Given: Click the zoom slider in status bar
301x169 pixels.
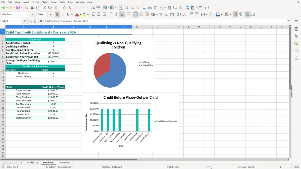Looking at the screenshot, I should point(281,167).
